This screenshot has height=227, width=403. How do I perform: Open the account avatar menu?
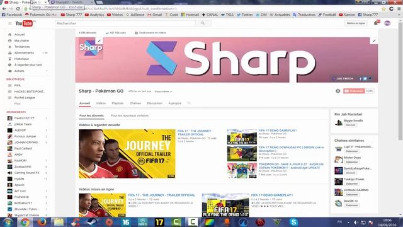pos(387,23)
